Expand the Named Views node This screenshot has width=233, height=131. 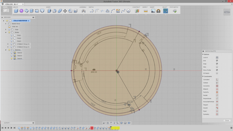tap(6, 24)
